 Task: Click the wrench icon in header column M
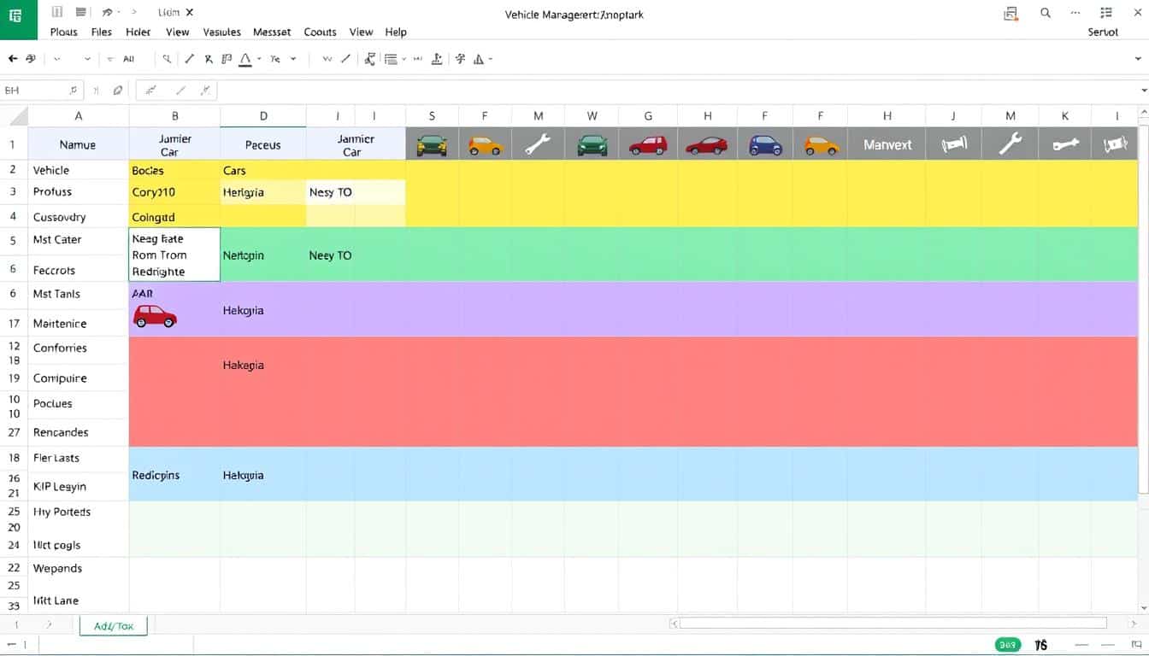click(x=538, y=145)
